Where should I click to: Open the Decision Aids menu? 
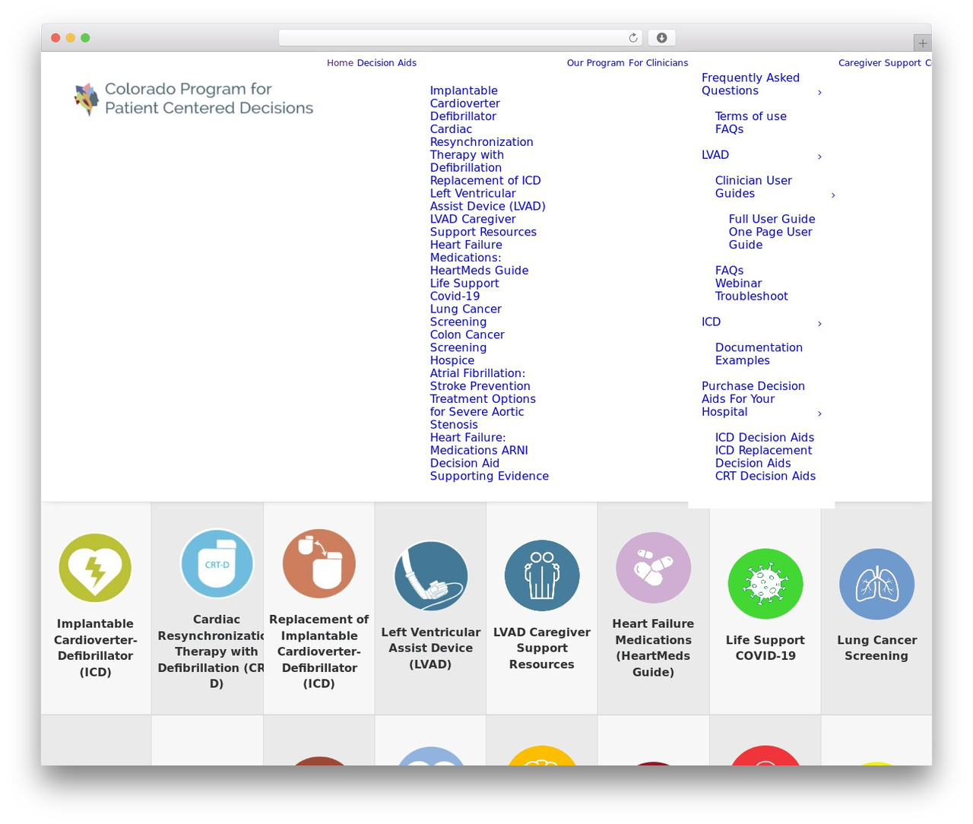pyautogui.click(x=387, y=63)
